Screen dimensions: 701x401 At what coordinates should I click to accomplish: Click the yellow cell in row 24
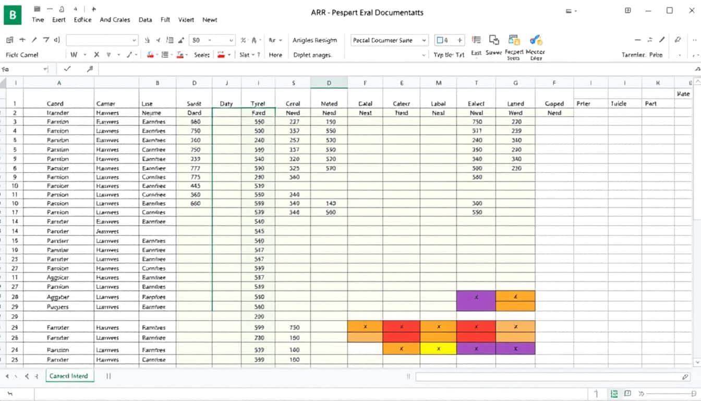pos(438,348)
